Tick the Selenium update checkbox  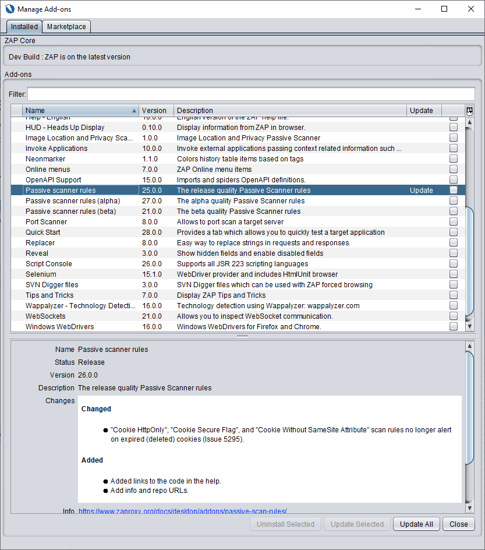pyautogui.click(x=454, y=274)
